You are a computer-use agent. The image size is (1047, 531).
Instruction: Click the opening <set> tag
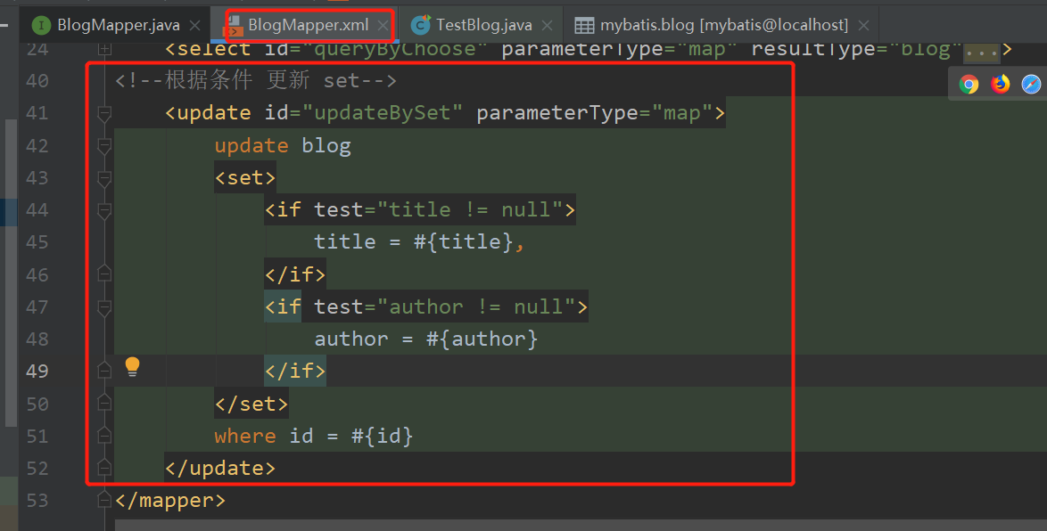click(x=245, y=177)
